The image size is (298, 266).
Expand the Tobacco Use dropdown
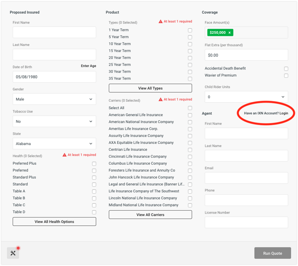coord(54,121)
